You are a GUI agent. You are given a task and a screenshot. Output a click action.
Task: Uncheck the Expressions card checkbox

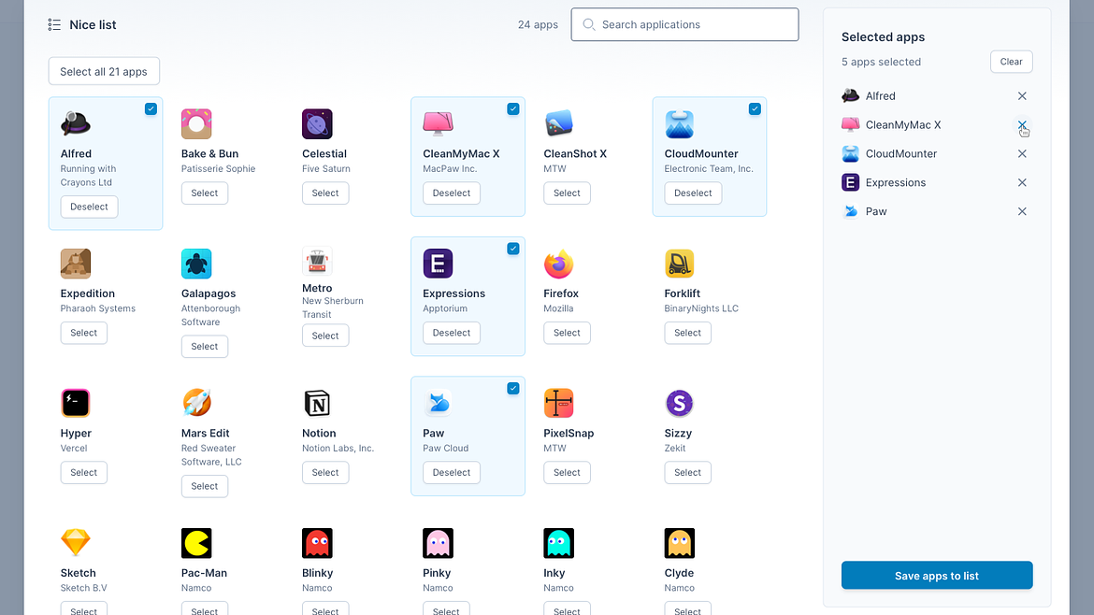[x=512, y=249]
